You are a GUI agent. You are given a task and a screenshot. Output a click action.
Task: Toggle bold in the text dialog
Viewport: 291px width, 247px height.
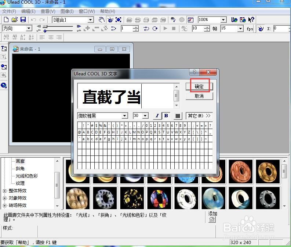pyautogui.click(x=166, y=116)
